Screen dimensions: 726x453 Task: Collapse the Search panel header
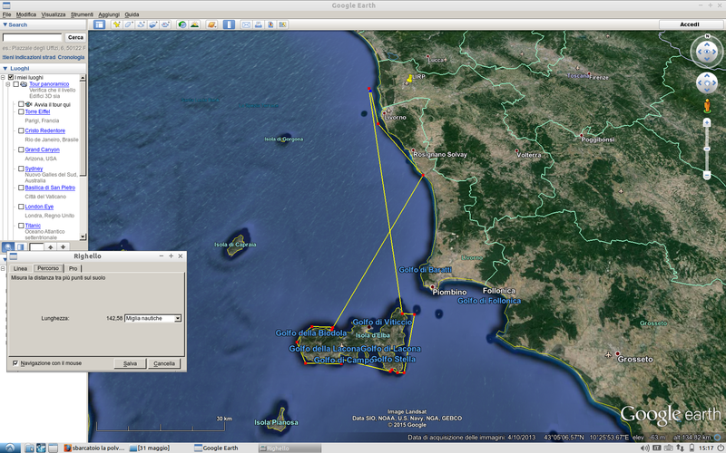(43, 25)
